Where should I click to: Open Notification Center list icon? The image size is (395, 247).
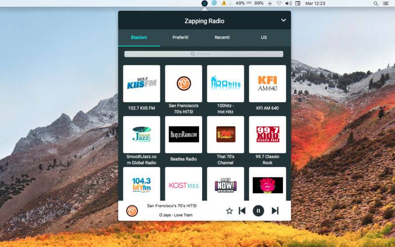pyautogui.click(x=386, y=3)
